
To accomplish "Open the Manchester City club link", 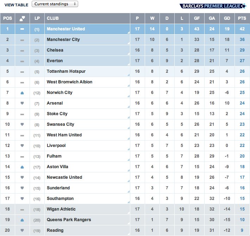I will (63, 40).
